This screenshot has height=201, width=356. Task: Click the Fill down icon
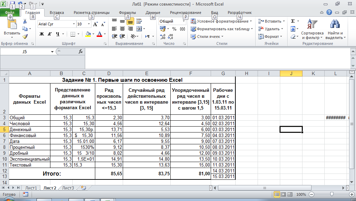(x=293, y=29)
